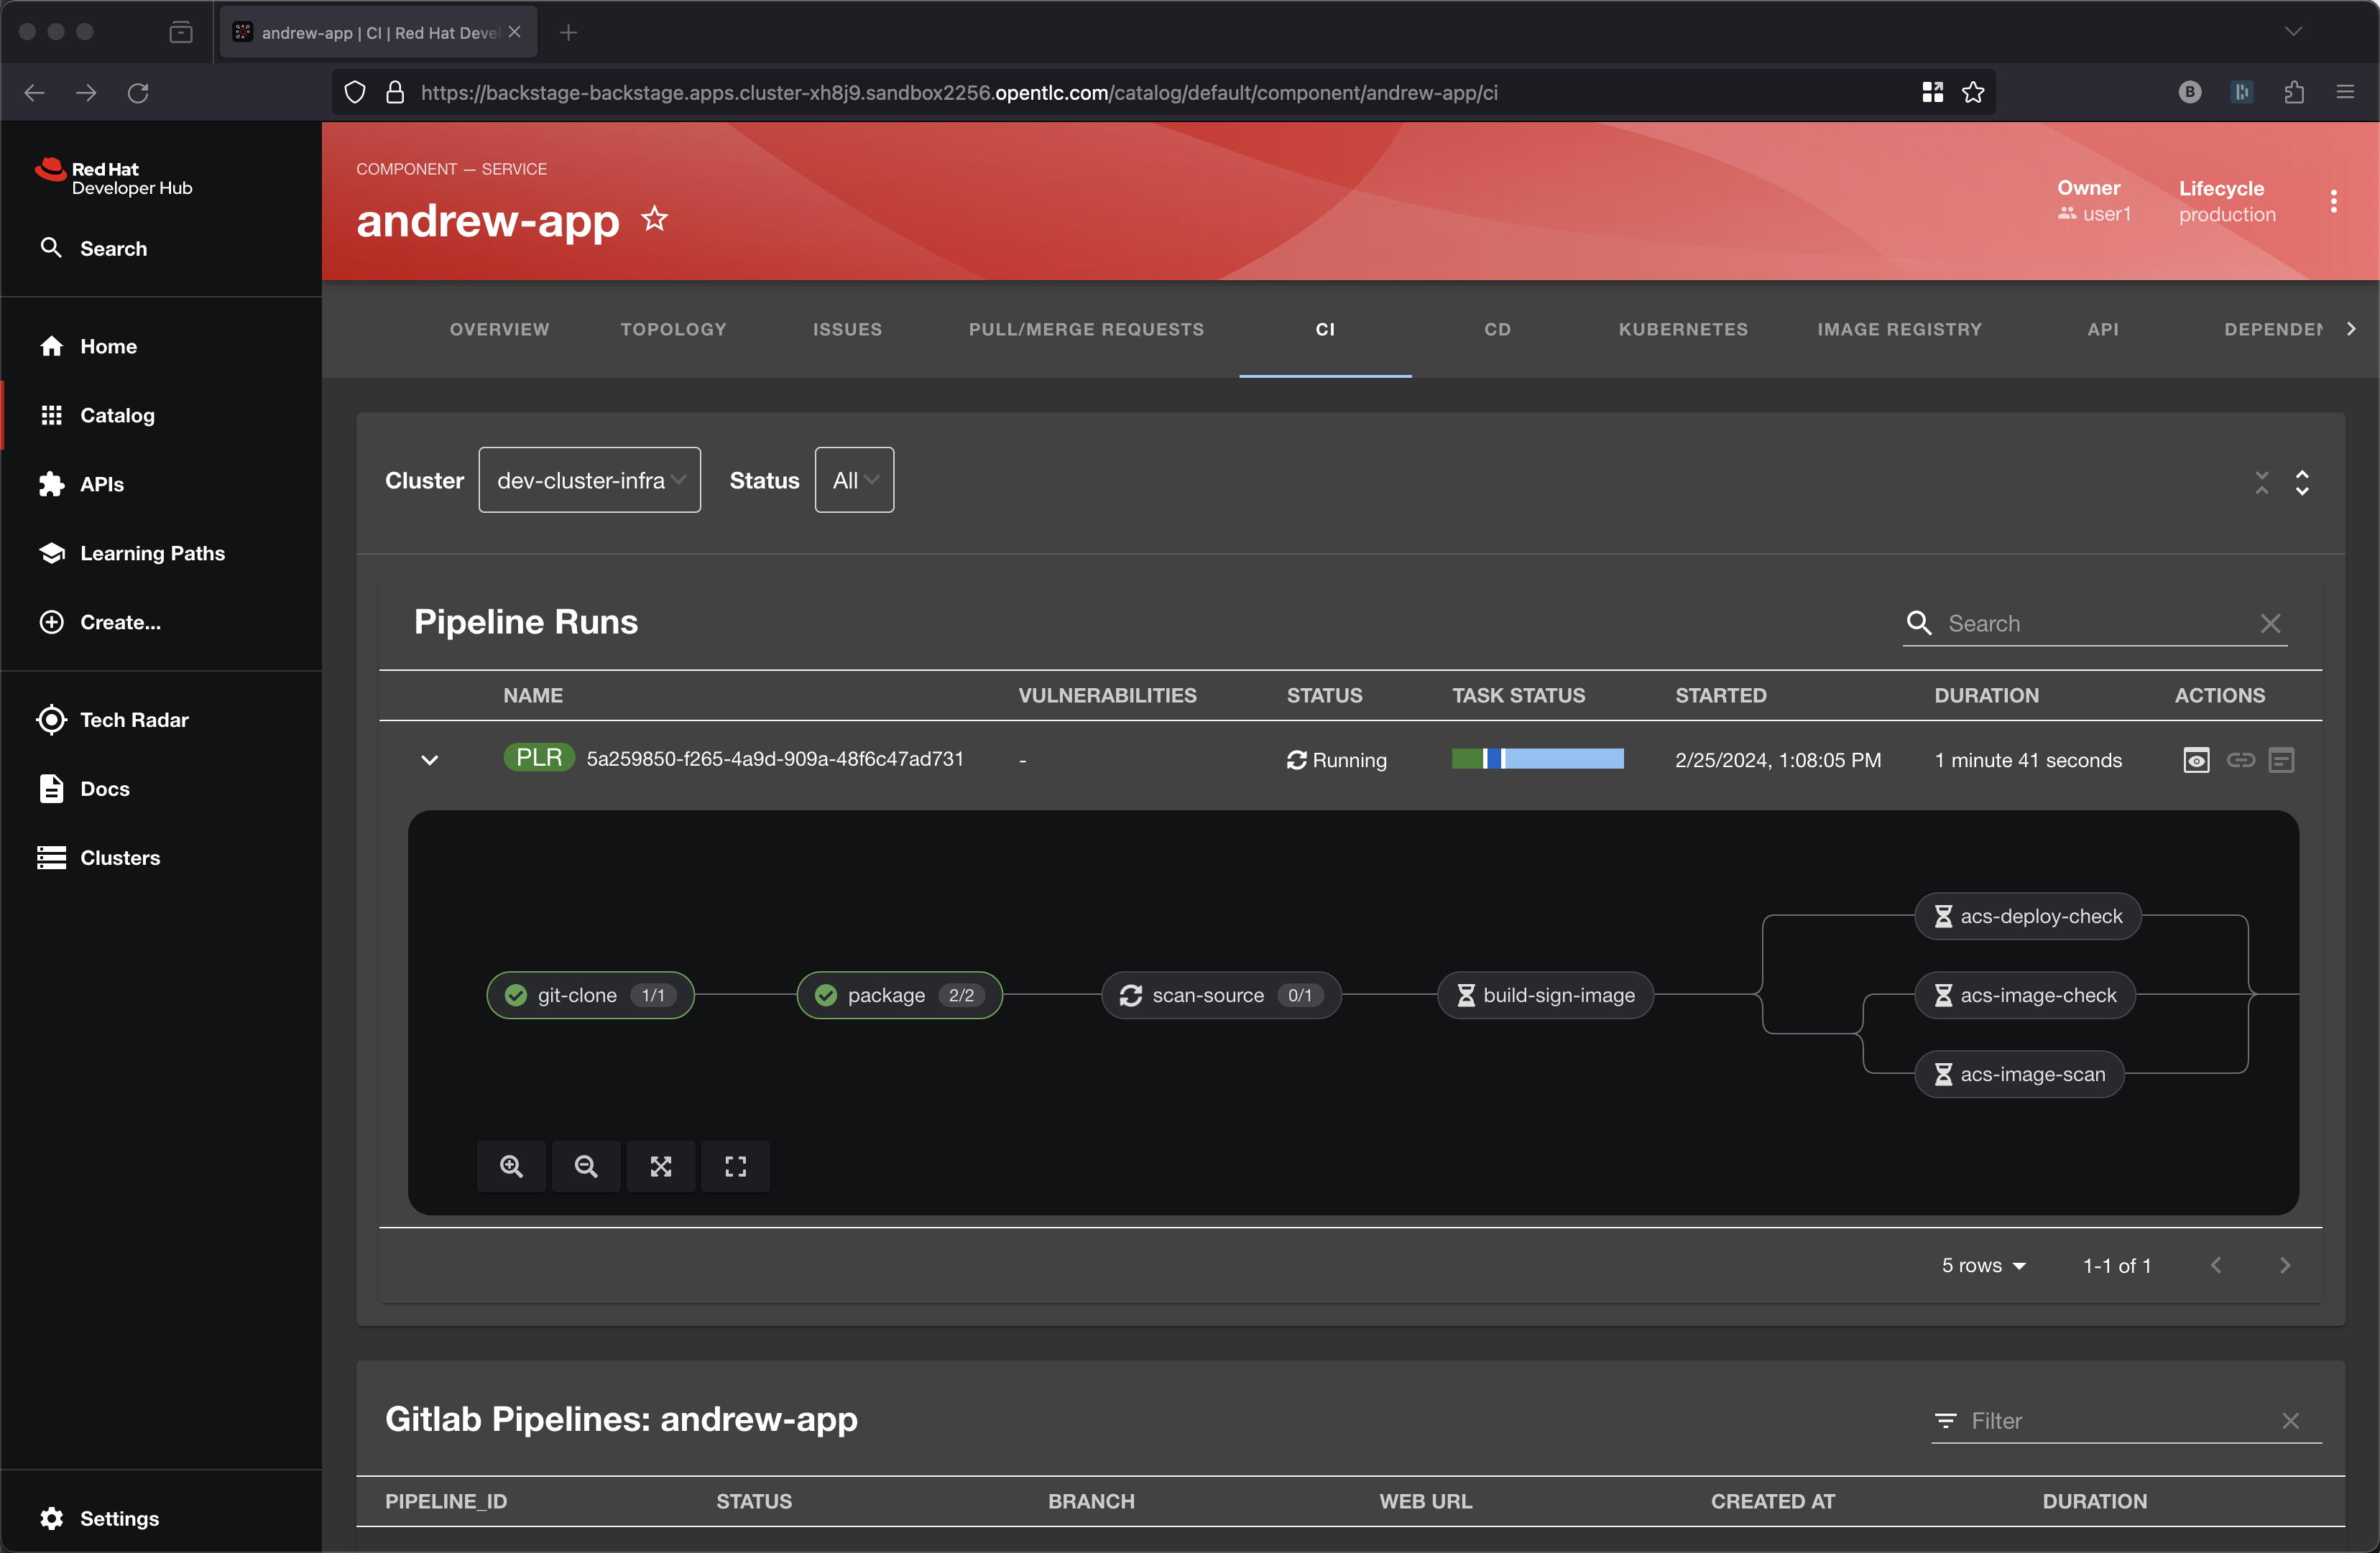The height and width of the screenshot is (1553, 2380).
Task: Click the task status progress bar
Action: pyautogui.click(x=1537, y=759)
